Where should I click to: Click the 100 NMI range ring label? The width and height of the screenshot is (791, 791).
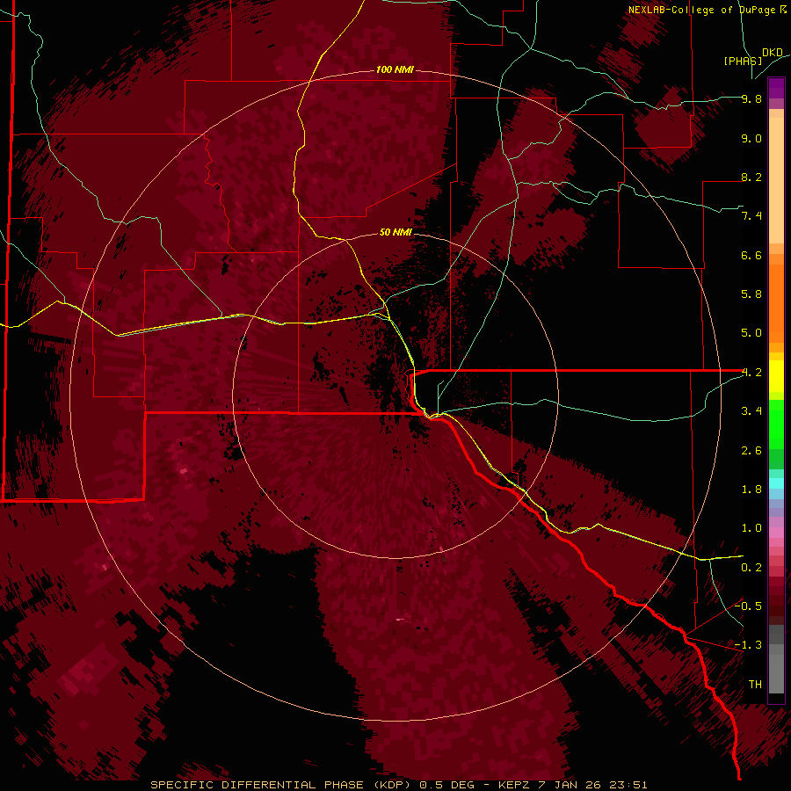point(395,69)
